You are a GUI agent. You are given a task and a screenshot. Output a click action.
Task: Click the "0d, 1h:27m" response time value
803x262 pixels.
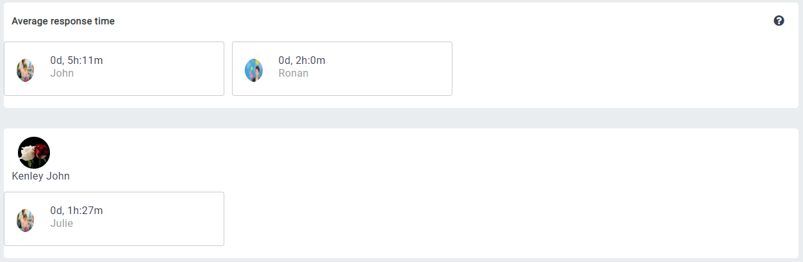[76, 211]
